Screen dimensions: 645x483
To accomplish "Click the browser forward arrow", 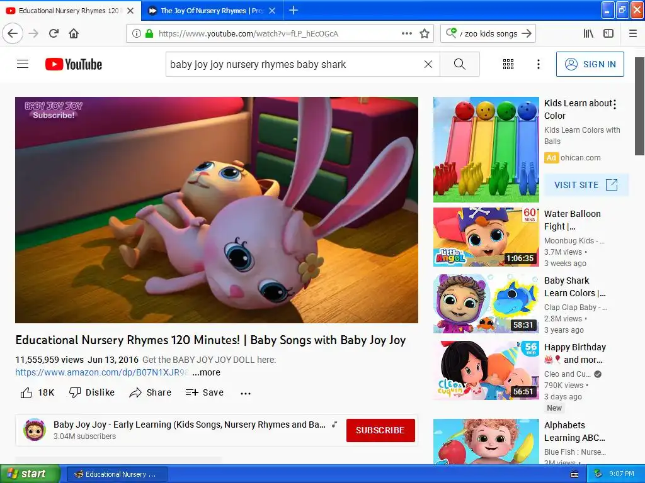I will click(33, 33).
